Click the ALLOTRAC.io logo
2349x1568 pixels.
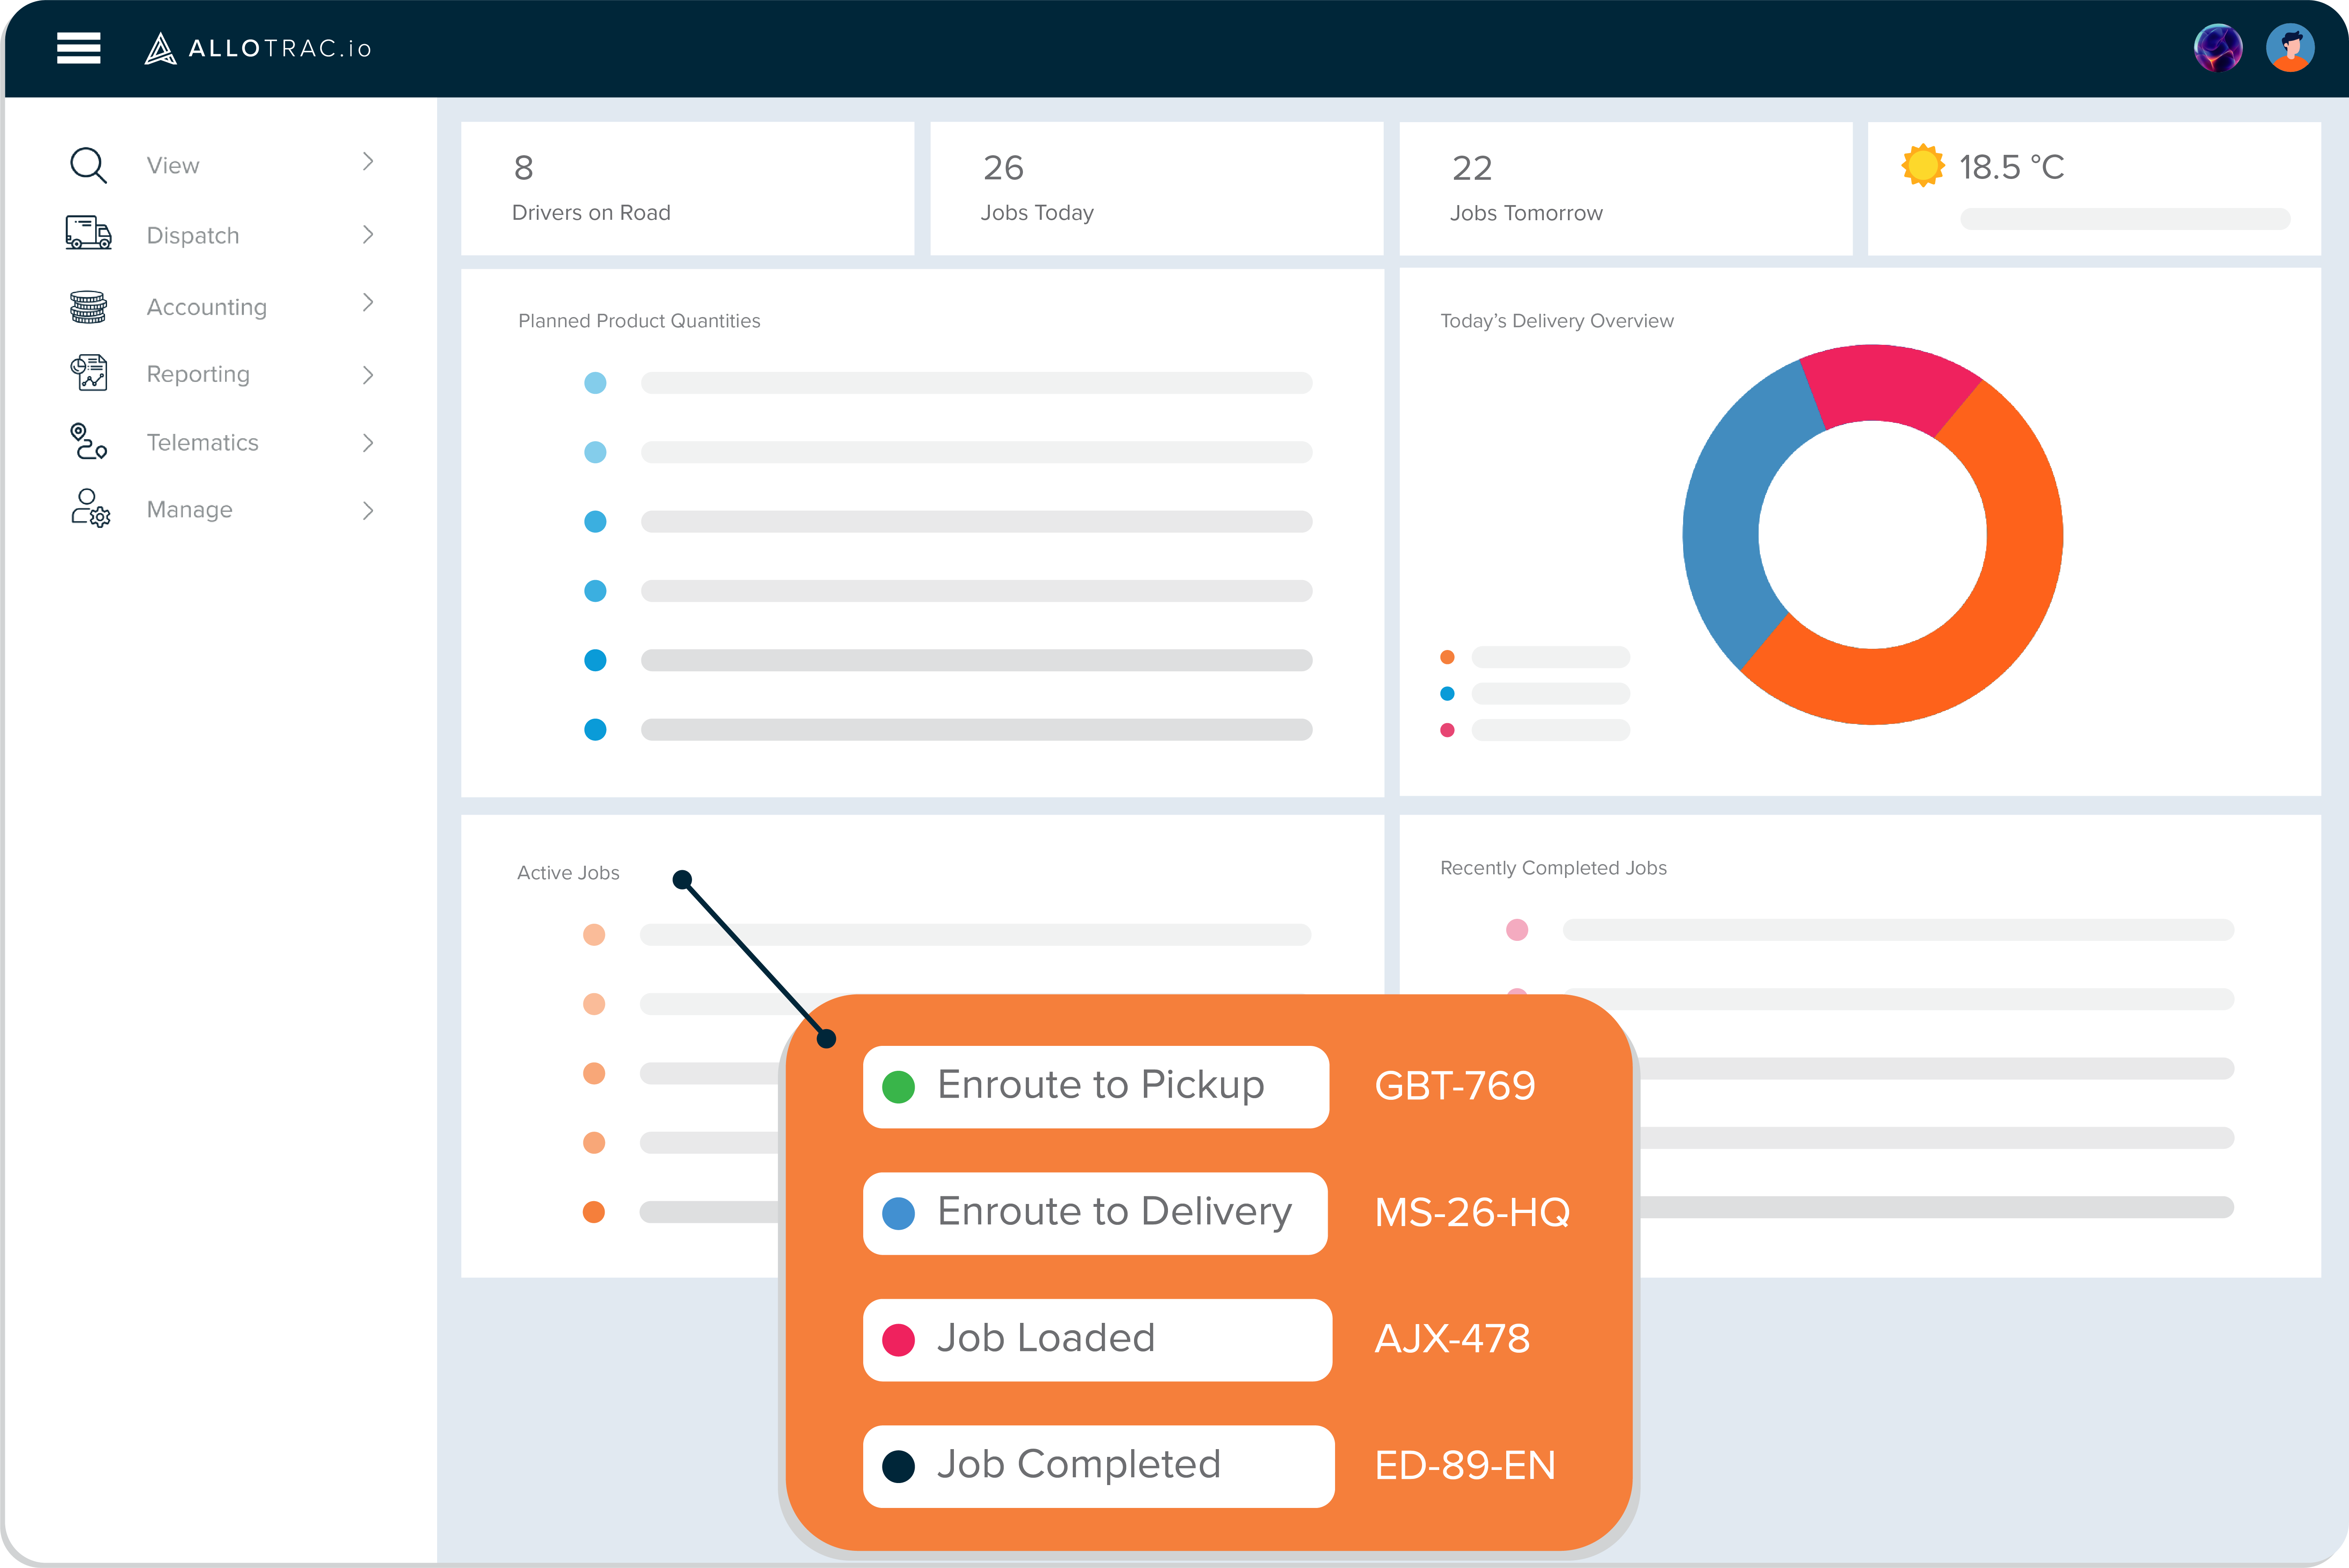pyautogui.click(x=258, y=48)
